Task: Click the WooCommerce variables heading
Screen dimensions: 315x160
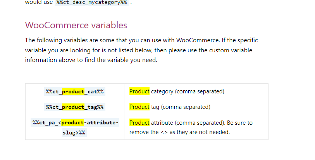Action: 76,25
